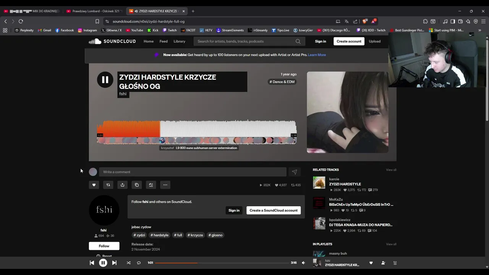Add track to Next Up from action row

coord(151,185)
